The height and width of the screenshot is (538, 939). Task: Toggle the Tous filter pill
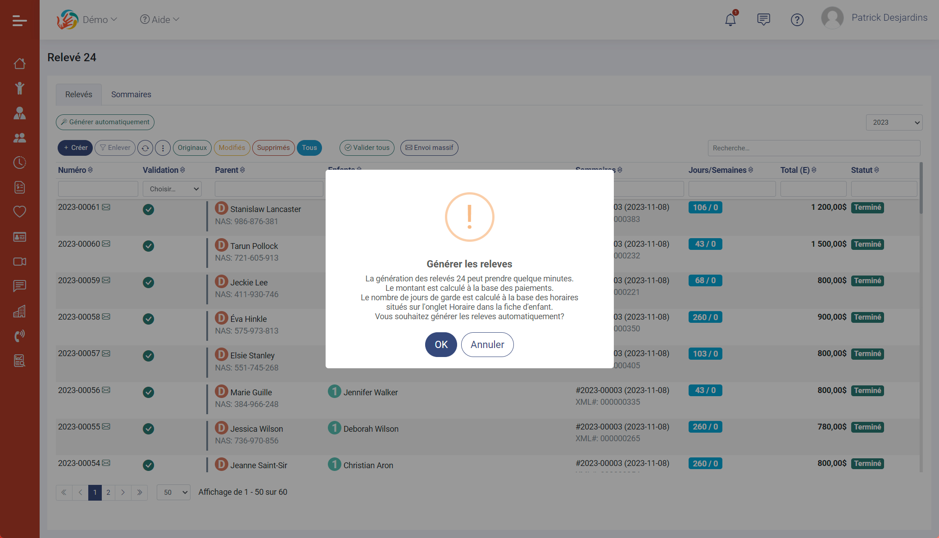click(309, 148)
